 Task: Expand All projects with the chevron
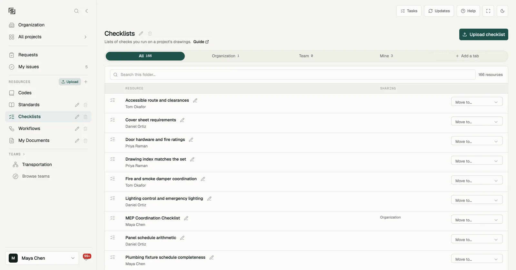(x=85, y=37)
